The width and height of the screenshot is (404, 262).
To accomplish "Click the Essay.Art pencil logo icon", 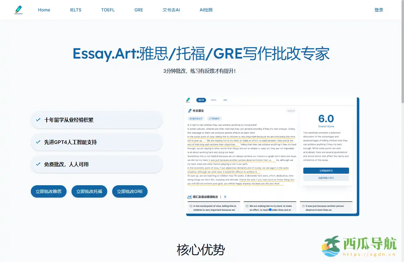I will click(x=18, y=9).
